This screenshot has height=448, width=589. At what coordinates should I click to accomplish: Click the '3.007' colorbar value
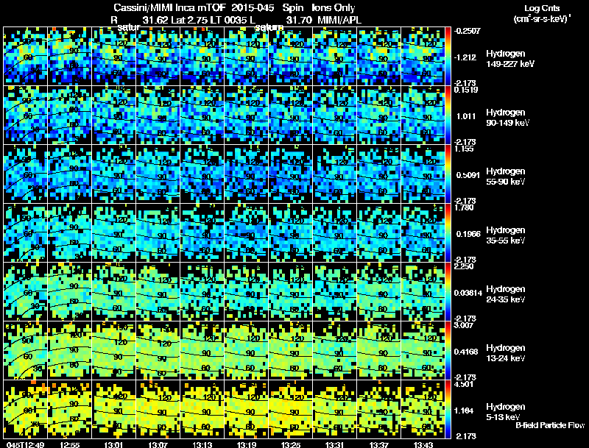(x=464, y=325)
